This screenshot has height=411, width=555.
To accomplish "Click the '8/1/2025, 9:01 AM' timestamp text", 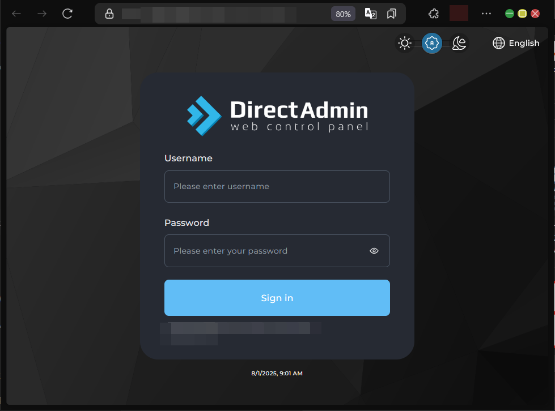I will click(277, 373).
